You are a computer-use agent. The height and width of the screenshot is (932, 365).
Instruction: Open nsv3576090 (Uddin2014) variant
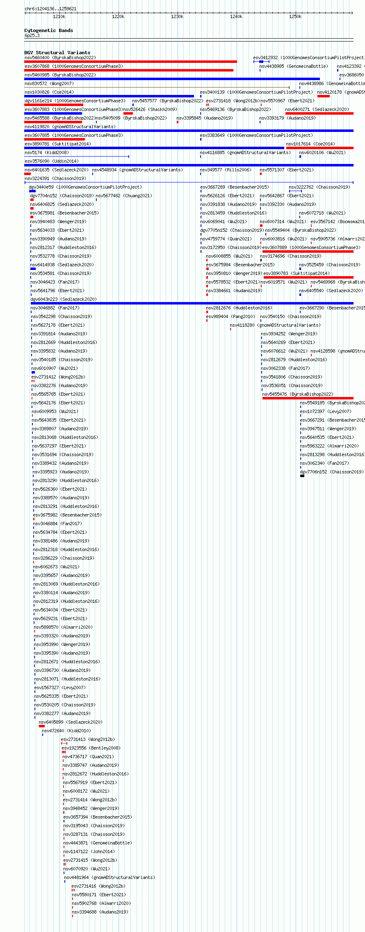click(51, 161)
